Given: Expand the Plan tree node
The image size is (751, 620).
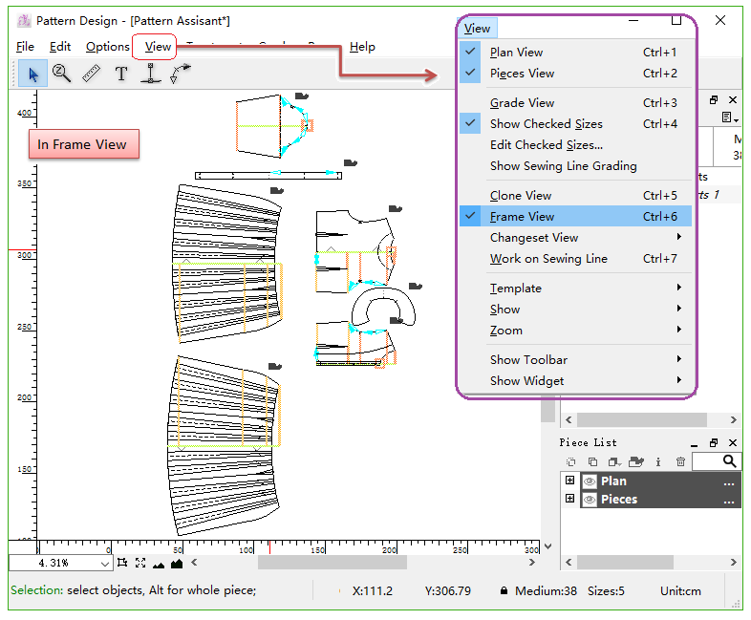Looking at the screenshot, I should pyautogui.click(x=570, y=481).
